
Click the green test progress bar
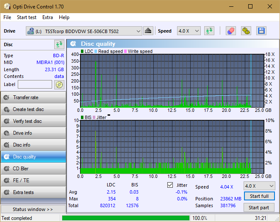pyautogui.click(x=126, y=218)
